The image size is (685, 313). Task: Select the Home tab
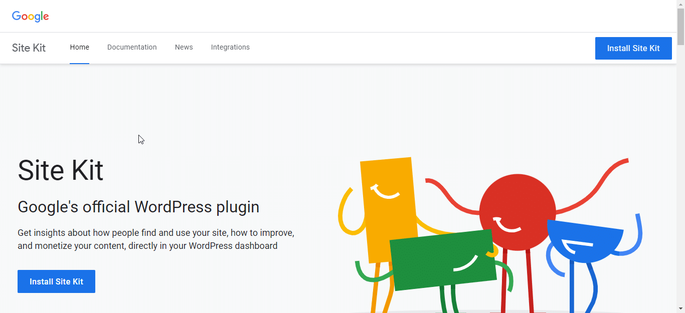[x=79, y=47]
